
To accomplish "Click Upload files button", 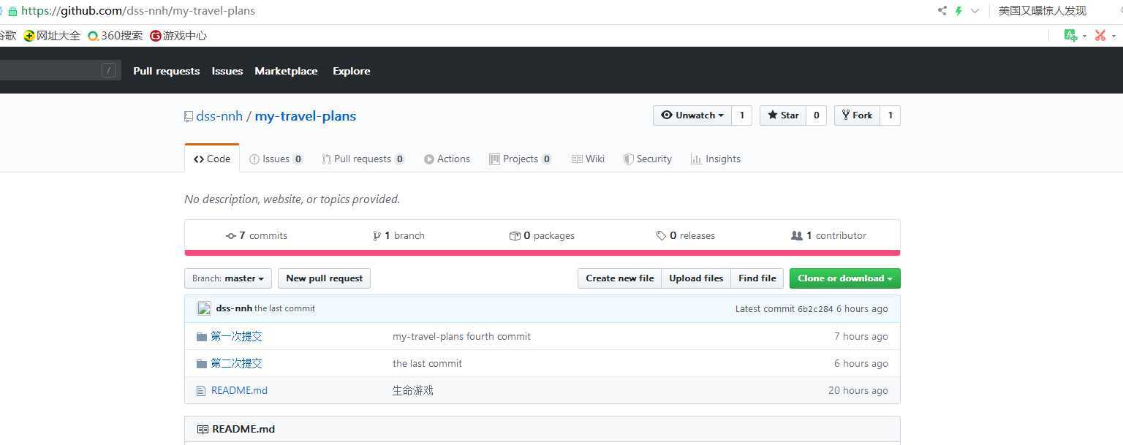I will 696,278.
